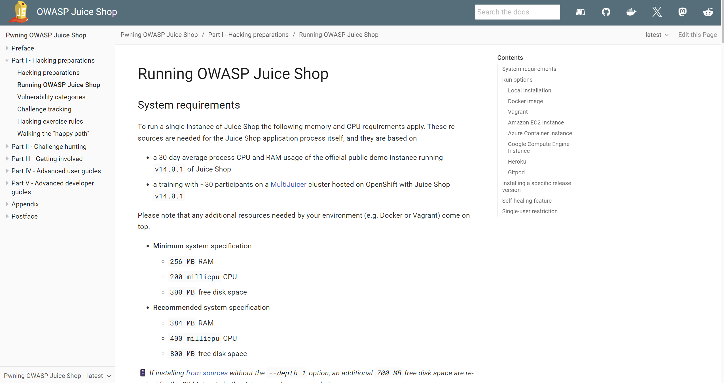
Task: Open the latest version dropdown in breadcrumb bar
Action: [657, 35]
